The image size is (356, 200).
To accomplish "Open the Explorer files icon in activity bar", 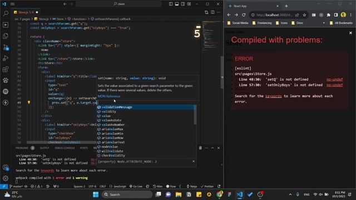I will (6, 36).
